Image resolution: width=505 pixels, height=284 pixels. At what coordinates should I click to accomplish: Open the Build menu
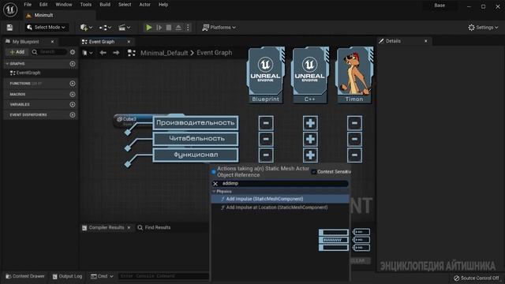coord(105,5)
